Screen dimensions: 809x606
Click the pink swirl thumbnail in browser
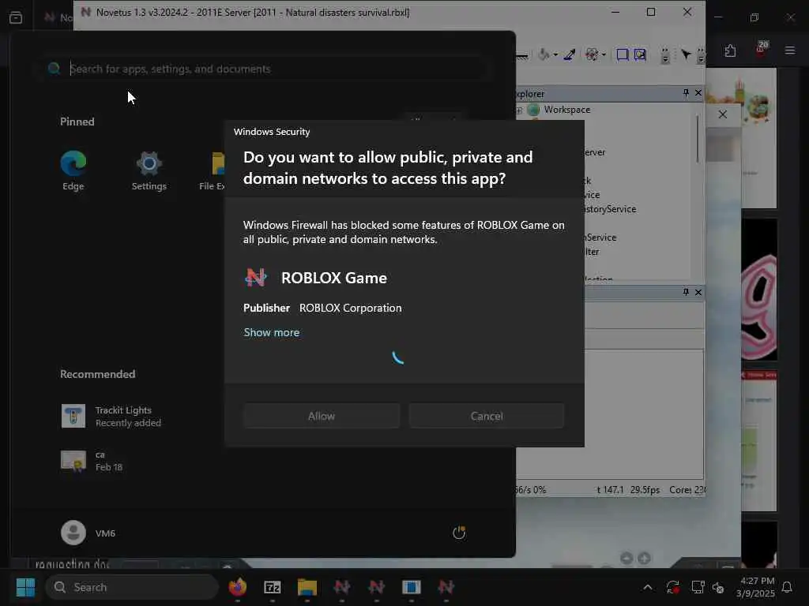point(759,289)
